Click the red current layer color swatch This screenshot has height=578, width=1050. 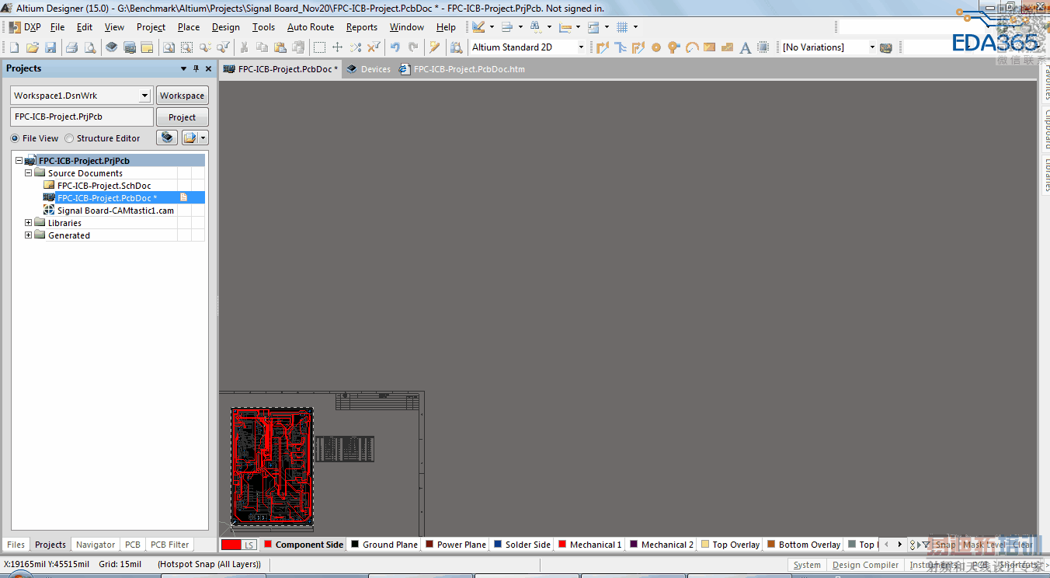tap(231, 545)
